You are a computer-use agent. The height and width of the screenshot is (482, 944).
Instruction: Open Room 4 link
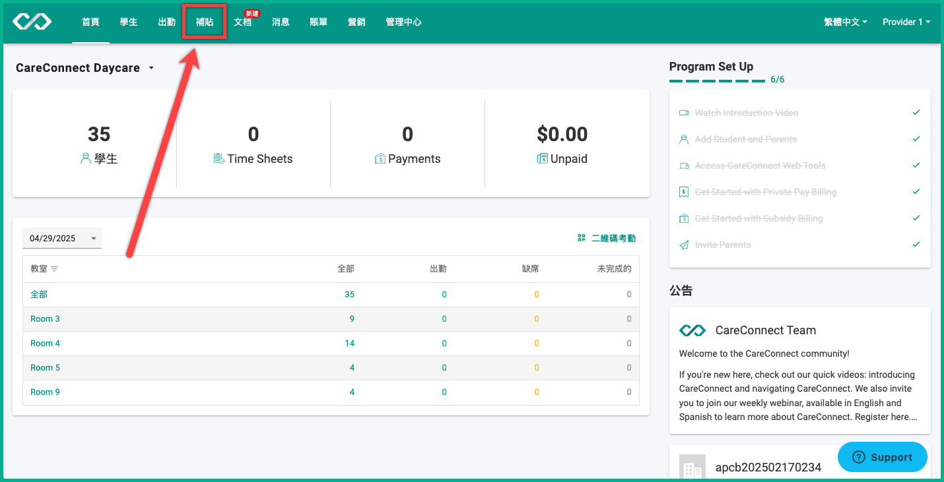coord(45,344)
